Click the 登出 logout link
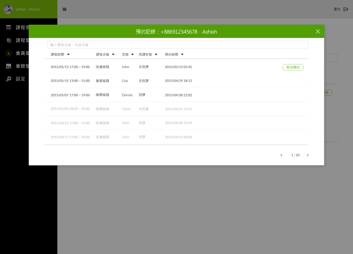This screenshot has height=254, width=353. tap(337, 9)
